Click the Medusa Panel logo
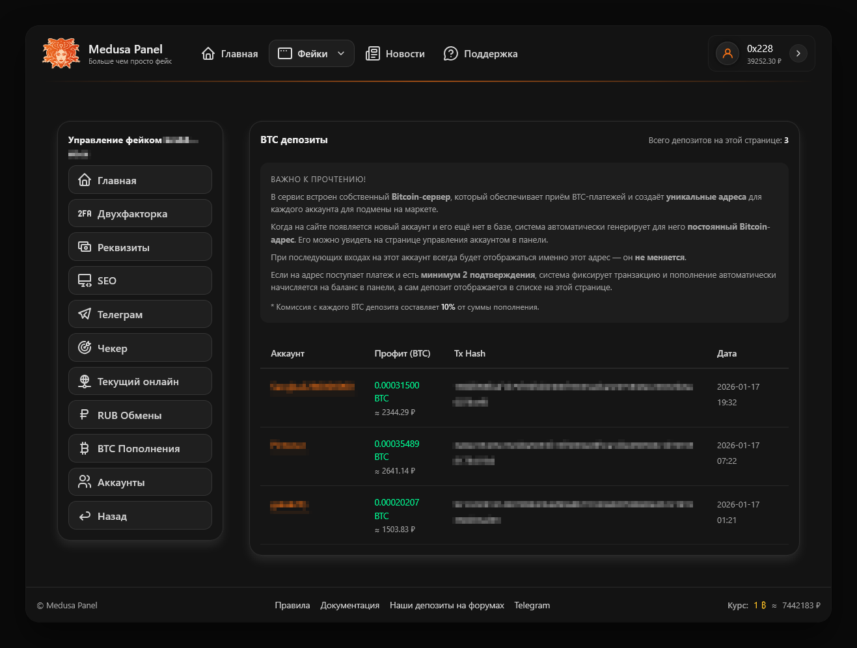Image resolution: width=857 pixels, height=648 pixels. click(61, 53)
